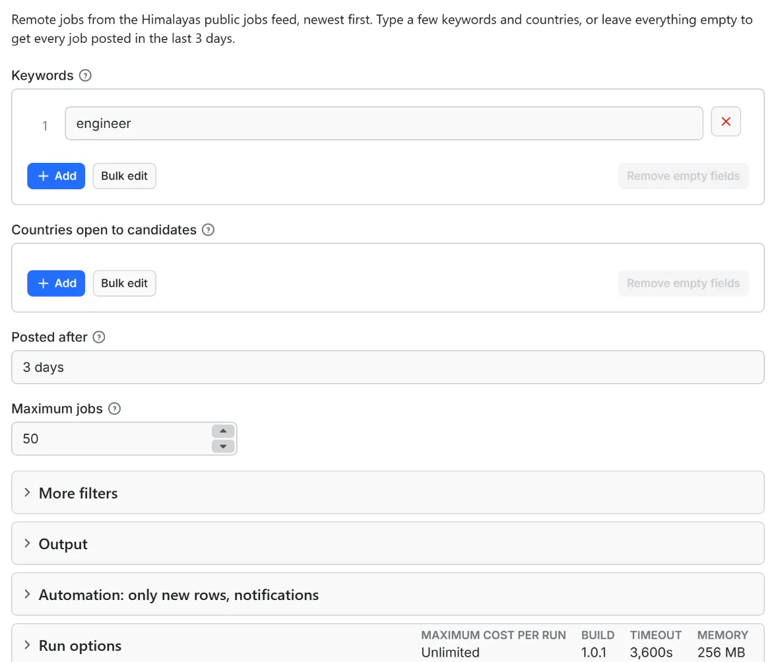Viewport: 776px width, 662px height.
Task: Open the Posted after help icon
Action: pos(99,337)
